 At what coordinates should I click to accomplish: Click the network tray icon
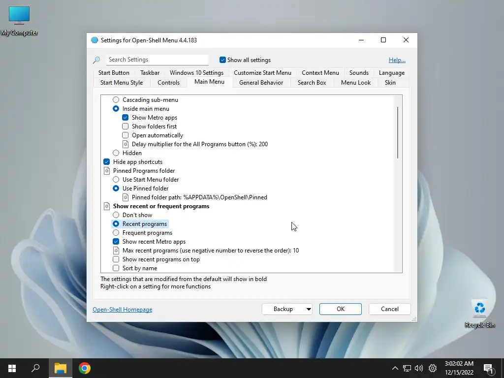[407, 368]
